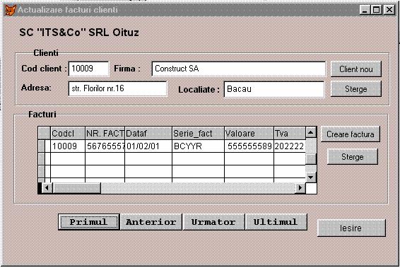Select the series cell BCYYR

[x=198, y=146]
